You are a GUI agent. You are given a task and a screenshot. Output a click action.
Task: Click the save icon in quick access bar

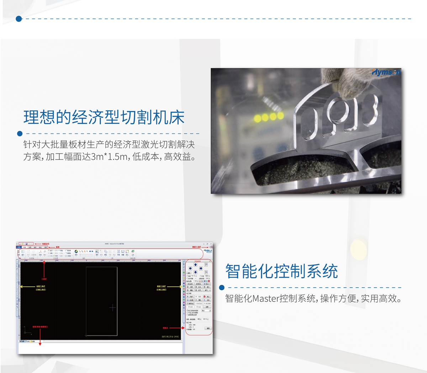pyautogui.click(x=26, y=244)
